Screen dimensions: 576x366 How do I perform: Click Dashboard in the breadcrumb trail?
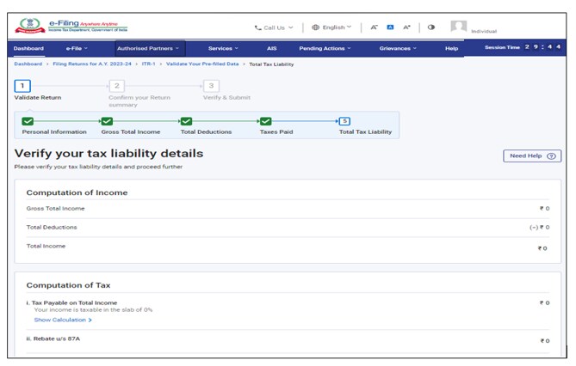(x=28, y=64)
